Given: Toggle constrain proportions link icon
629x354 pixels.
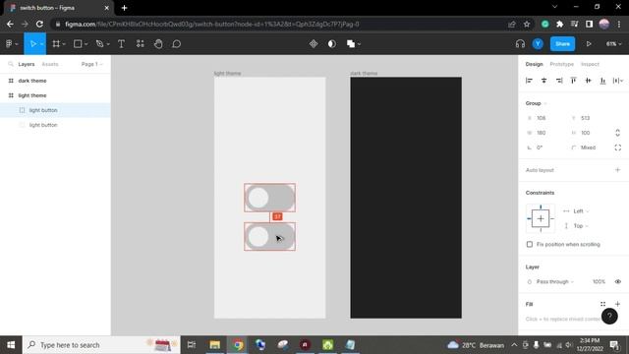Looking at the screenshot, I should (x=618, y=133).
